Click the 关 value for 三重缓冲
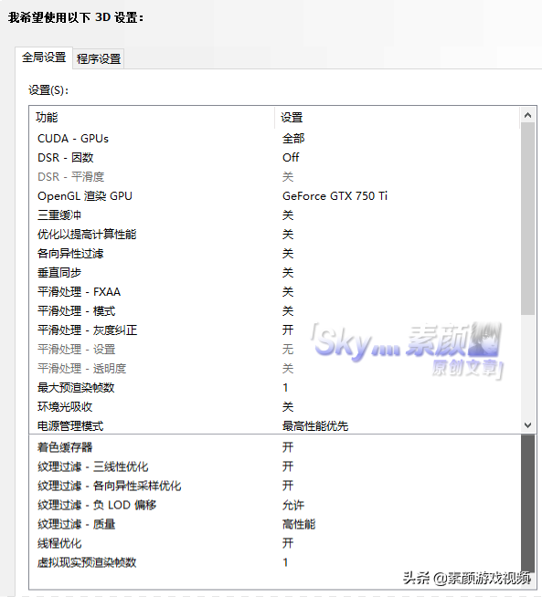 click(288, 215)
